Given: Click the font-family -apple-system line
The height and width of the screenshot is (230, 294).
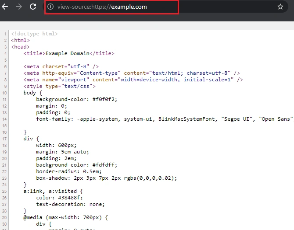Looking at the screenshot, I should pos(165,119).
